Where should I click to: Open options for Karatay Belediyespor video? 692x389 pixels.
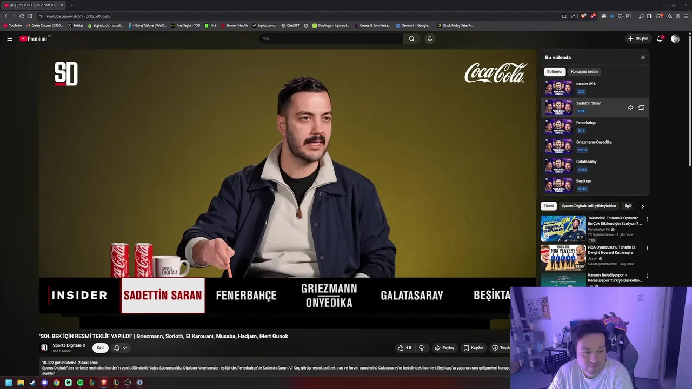coord(647,276)
